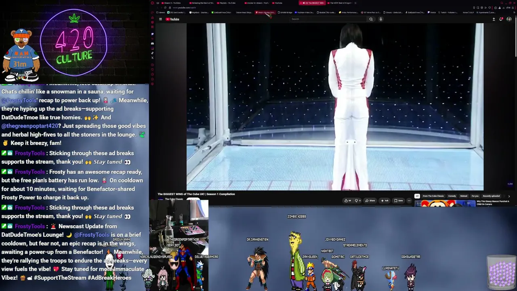Open the YouTube guide hamburger menu
517x291 pixels.
160,19
